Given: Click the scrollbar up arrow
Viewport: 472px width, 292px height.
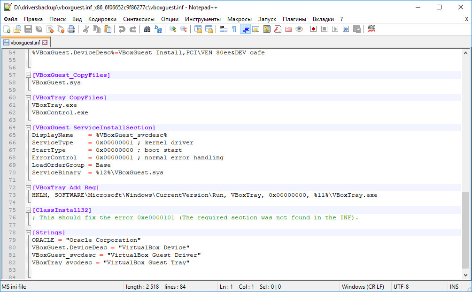Looking at the screenshot, I should pos(465,53).
